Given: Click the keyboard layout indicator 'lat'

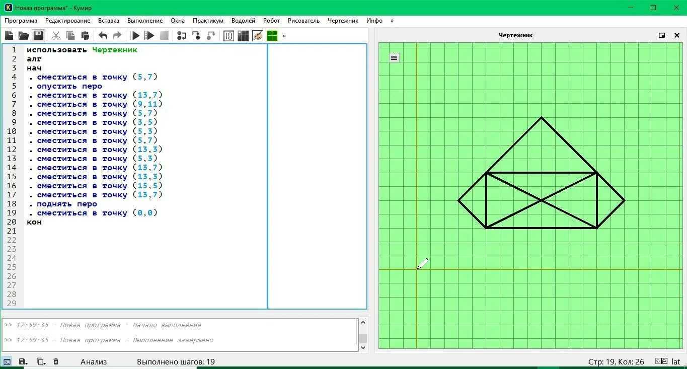Looking at the screenshot, I should [x=675, y=361].
